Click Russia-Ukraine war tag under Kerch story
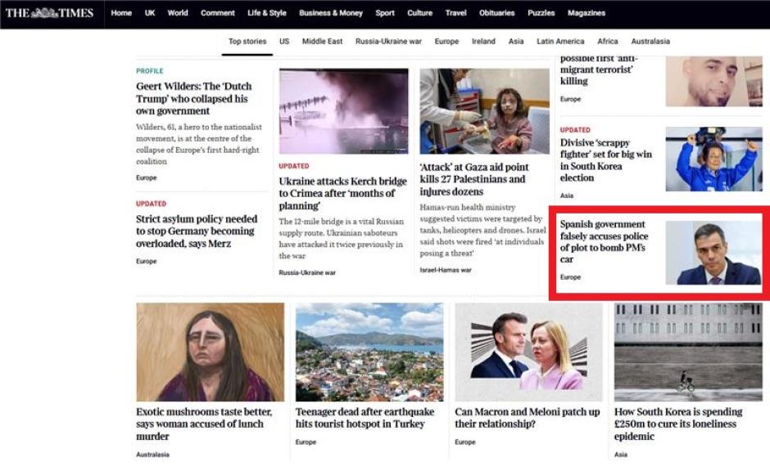770x467 pixels. [x=307, y=272]
